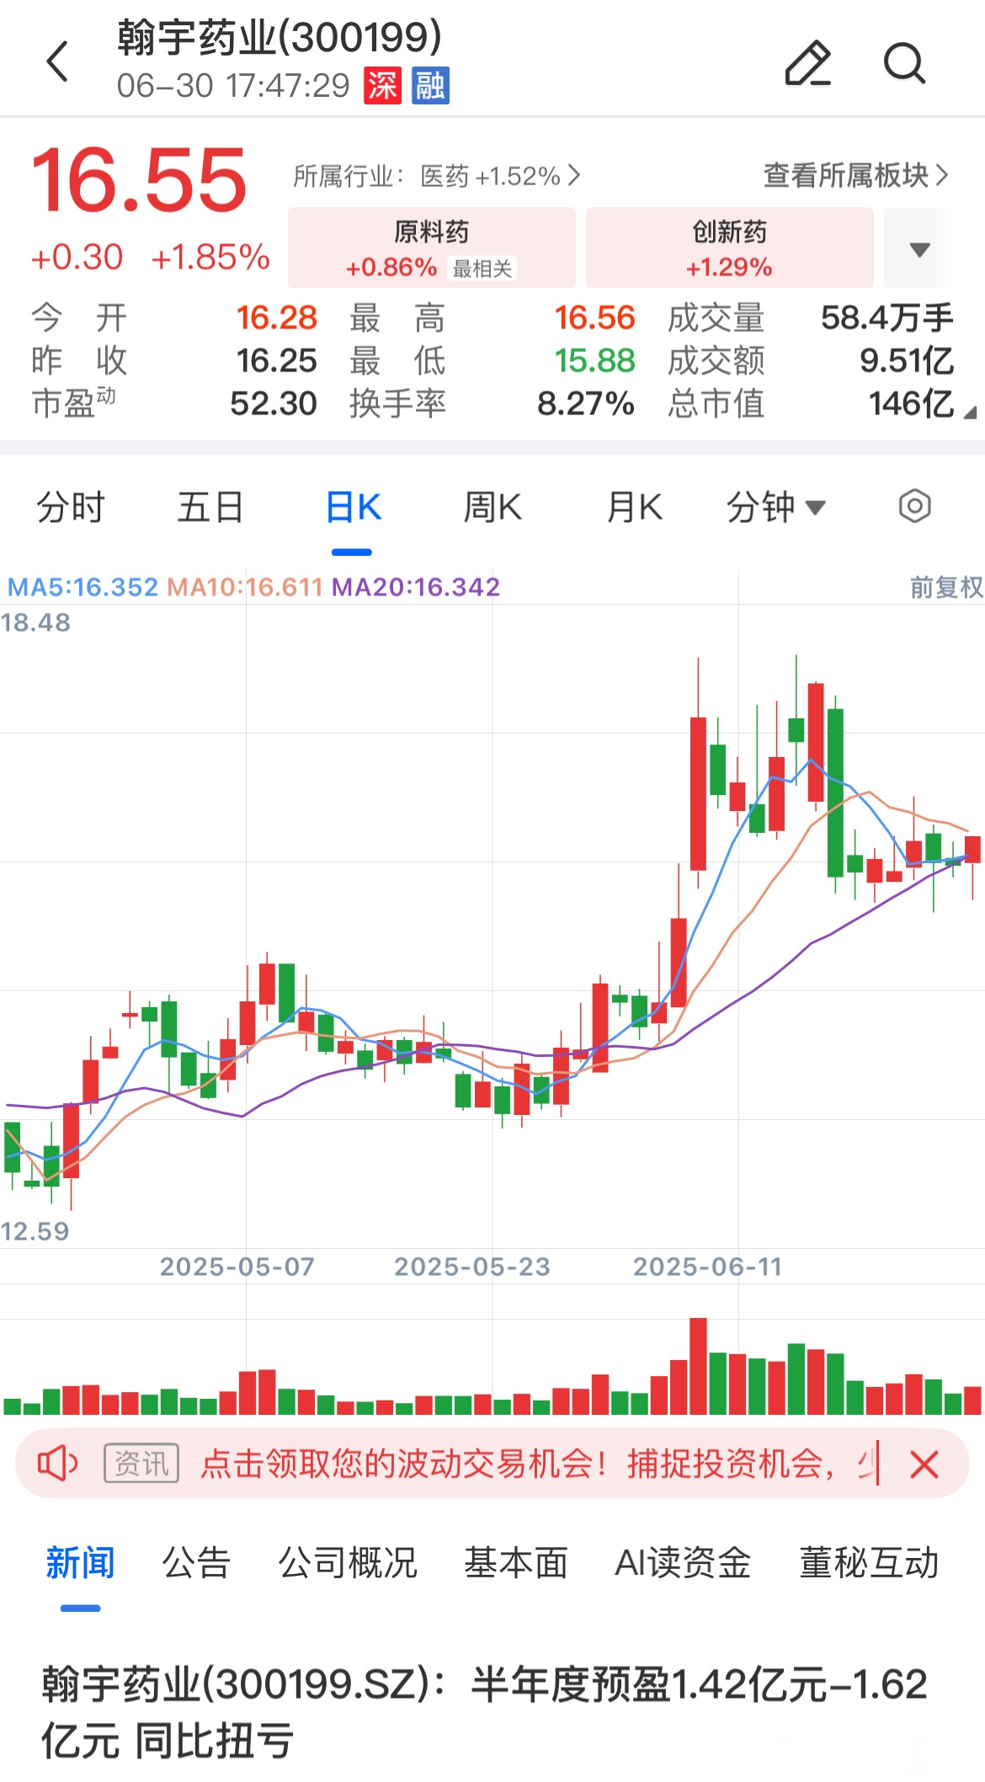The image size is (985, 1782).
Task: Tap the 成交量 value 58.4万手
Action: [886, 317]
